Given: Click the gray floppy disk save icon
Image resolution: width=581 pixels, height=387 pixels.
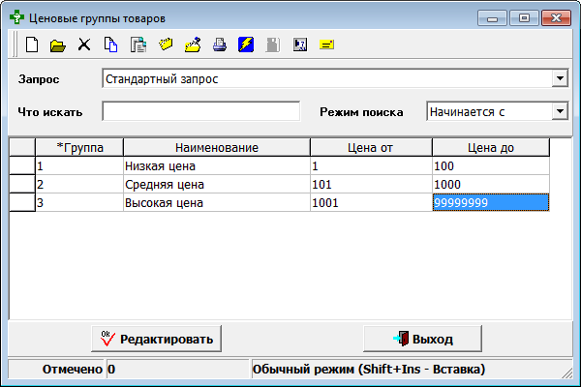Looking at the screenshot, I should tap(273, 45).
